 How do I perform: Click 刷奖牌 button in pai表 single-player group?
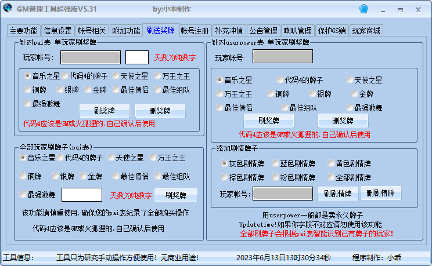point(105,111)
